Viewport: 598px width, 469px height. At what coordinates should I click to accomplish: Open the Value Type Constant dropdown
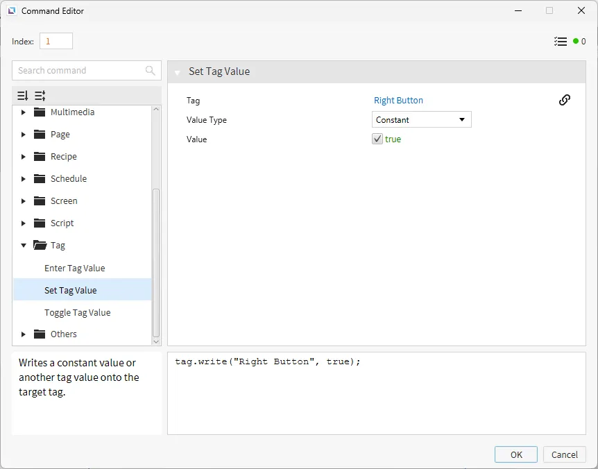(421, 120)
